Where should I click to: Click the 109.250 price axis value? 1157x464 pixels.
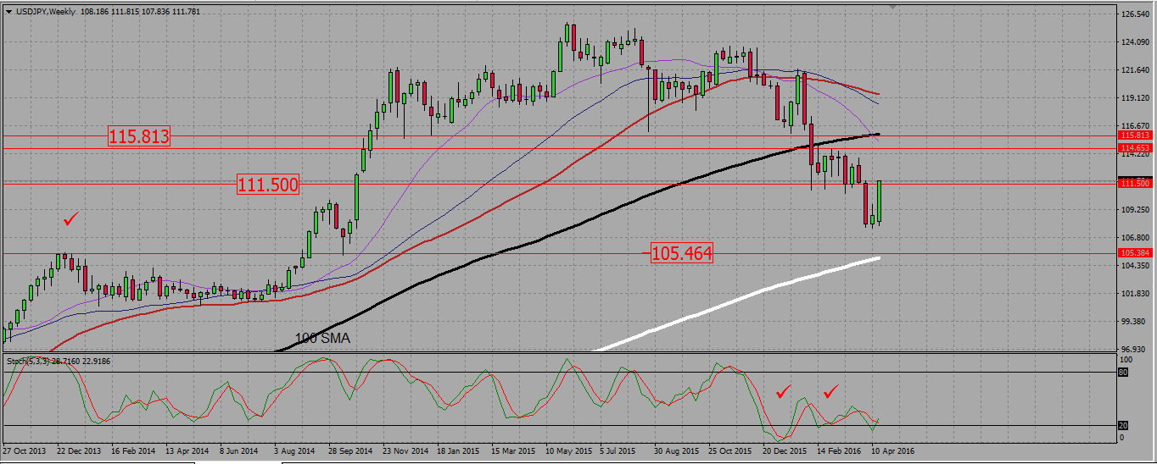click(x=1135, y=210)
